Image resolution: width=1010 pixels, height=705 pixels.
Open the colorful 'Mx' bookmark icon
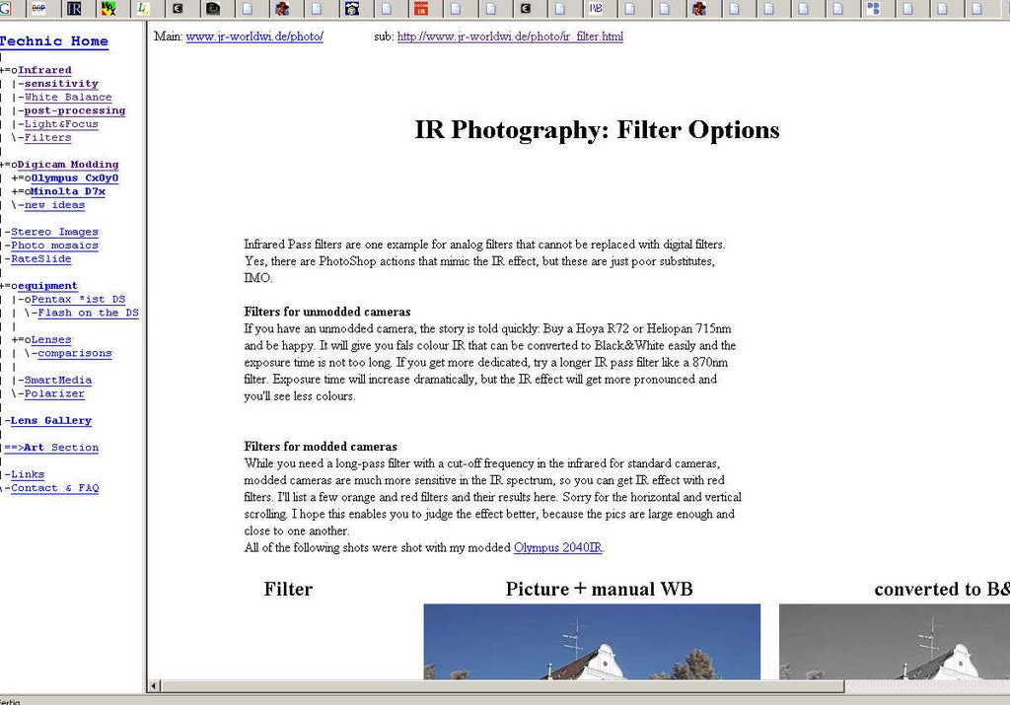click(108, 8)
